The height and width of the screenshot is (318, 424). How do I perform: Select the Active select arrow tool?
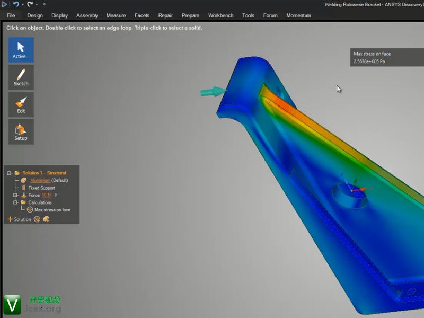pos(21,50)
